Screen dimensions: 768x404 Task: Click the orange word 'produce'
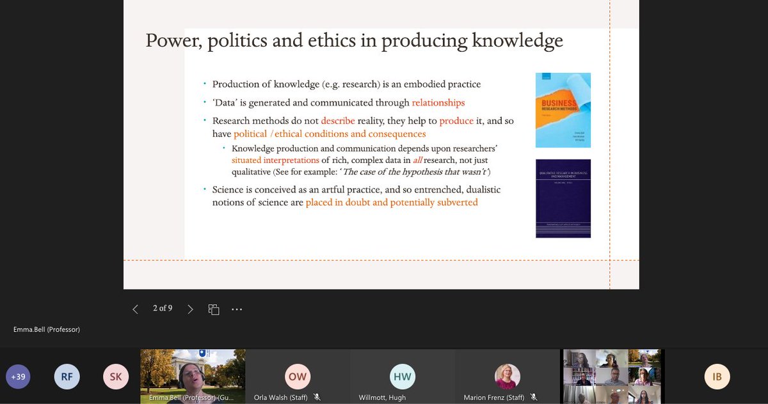[456, 121]
